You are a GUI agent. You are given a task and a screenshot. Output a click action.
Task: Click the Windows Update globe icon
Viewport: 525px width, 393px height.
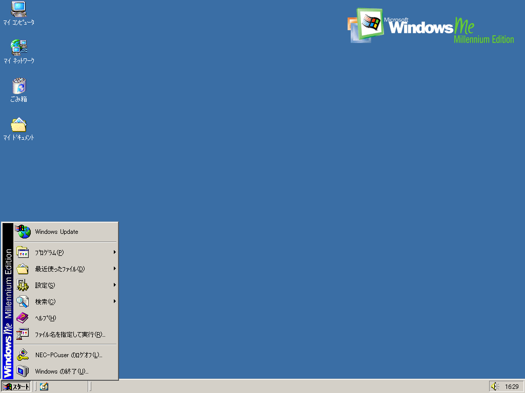click(23, 232)
